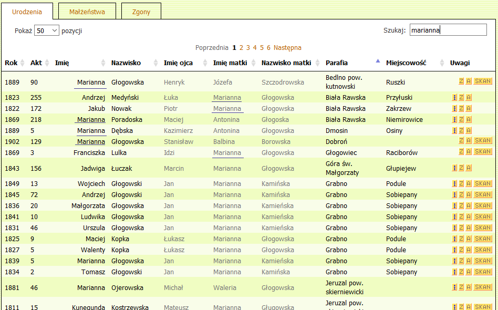
Task: Jump to page 3 in pagination
Action: tap(248, 48)
